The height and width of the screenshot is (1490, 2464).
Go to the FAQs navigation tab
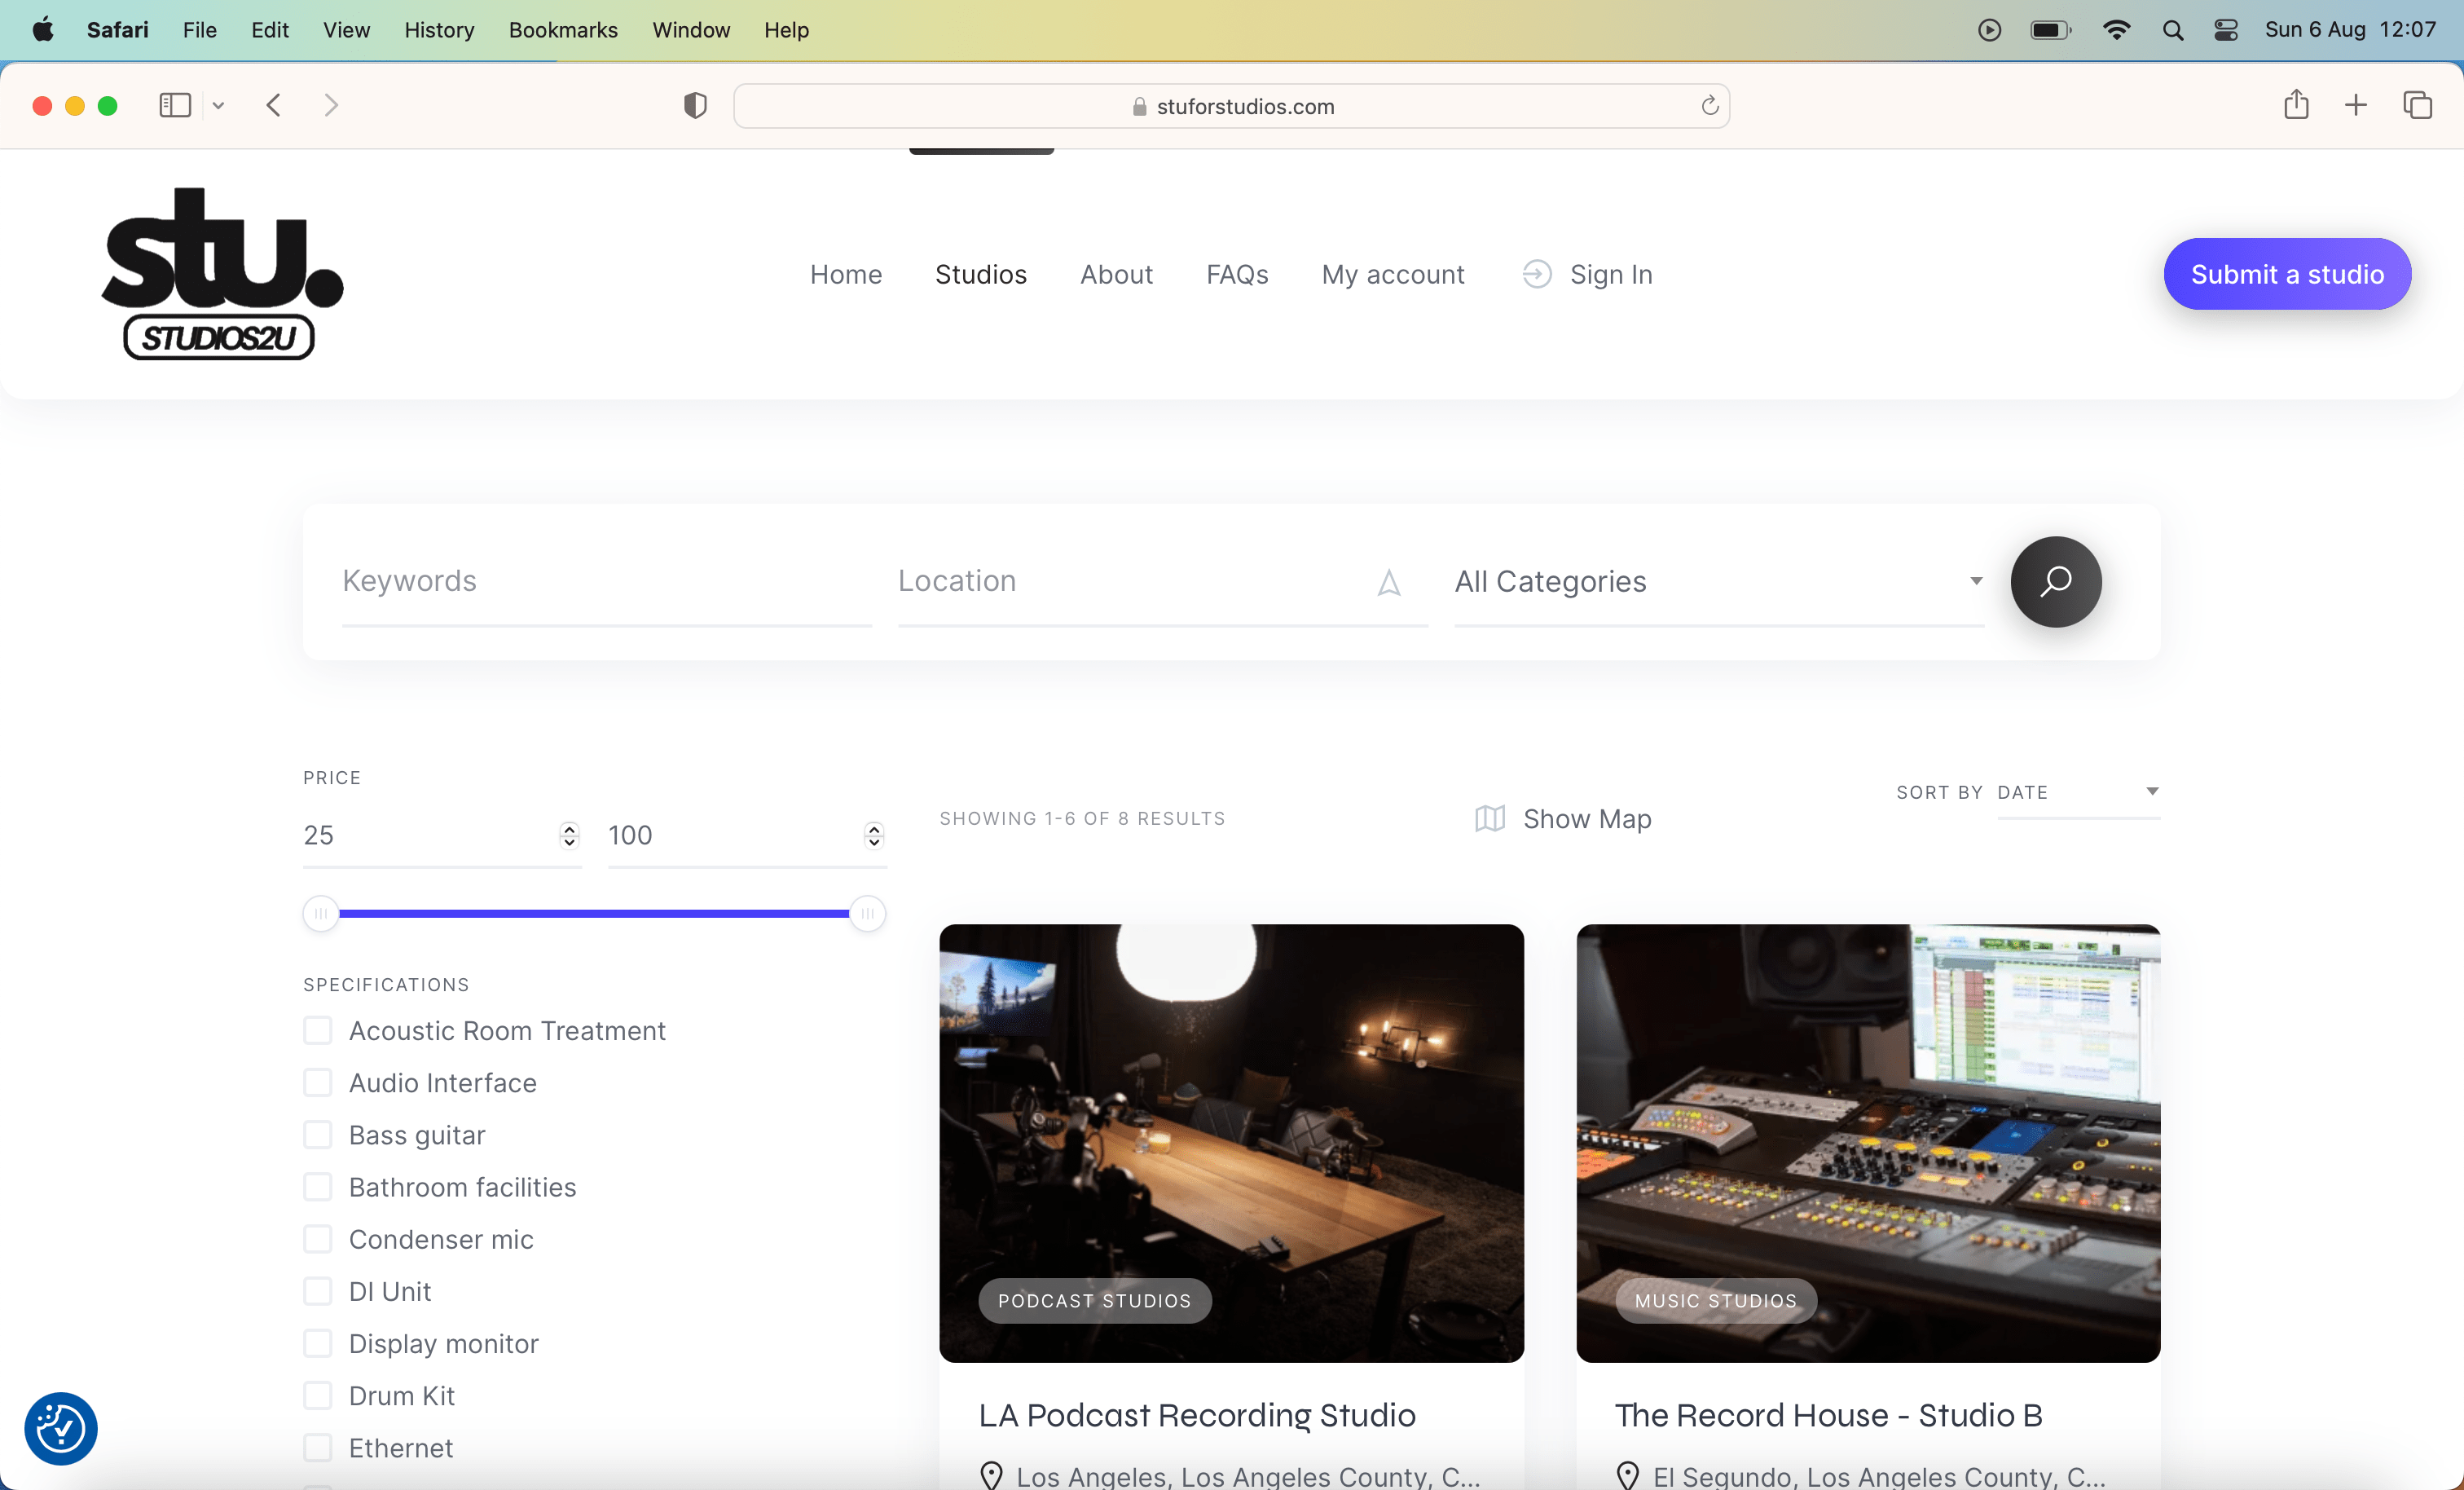(1236, 274)
